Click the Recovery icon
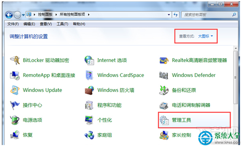 click(x=15, y=135)
